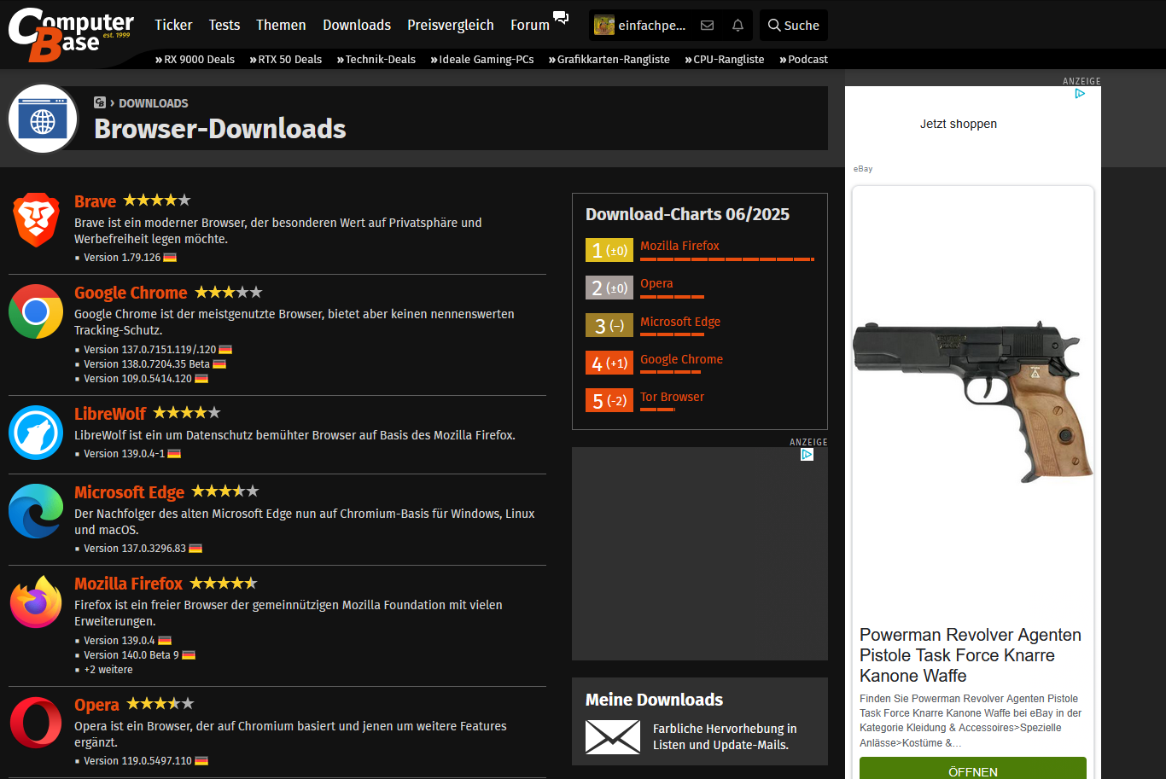Screen dimensions: 1166x779
Task: Open the Technik-Deals link
Action: [x=376, y=60]
